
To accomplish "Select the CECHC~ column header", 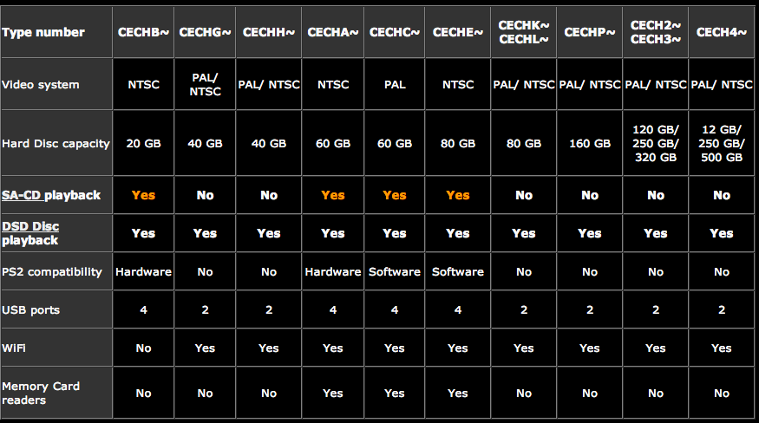I will pyautogui.click(x=395, y=32).
